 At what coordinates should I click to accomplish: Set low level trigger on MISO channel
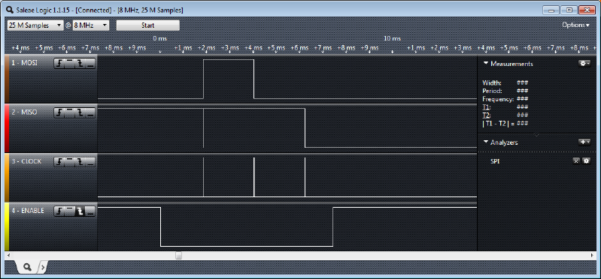[90, 112]
